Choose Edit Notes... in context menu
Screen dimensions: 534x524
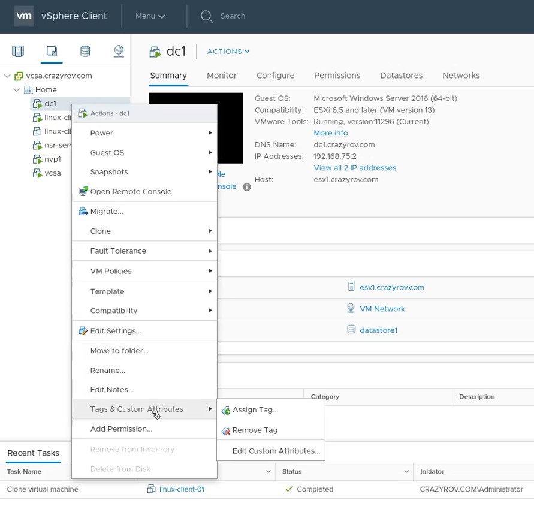pos(144,390)
